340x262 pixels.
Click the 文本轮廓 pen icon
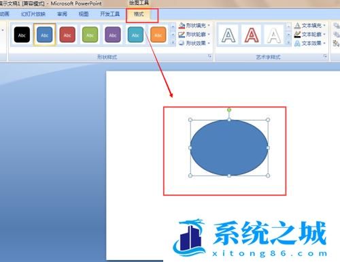pos(297,35)
